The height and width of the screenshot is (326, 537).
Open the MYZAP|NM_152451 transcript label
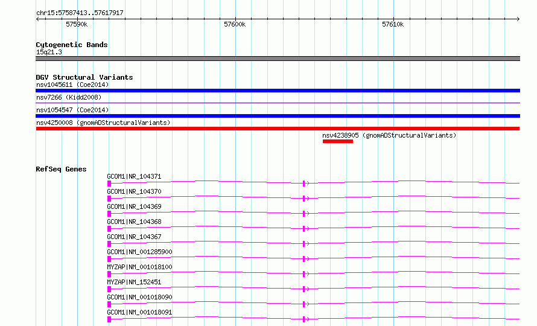(x=134, y=282)
